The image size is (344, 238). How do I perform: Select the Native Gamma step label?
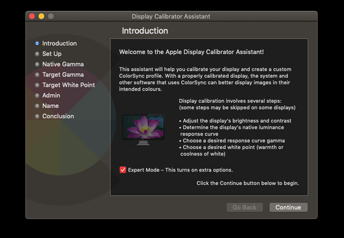tap(63, 64)
